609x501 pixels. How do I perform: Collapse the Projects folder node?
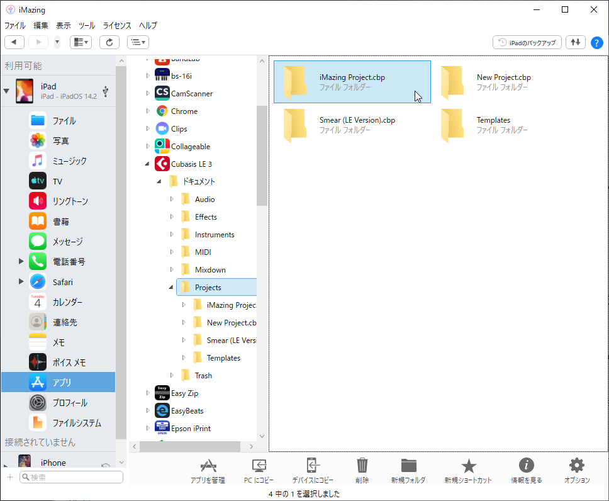tap(171, 287)
